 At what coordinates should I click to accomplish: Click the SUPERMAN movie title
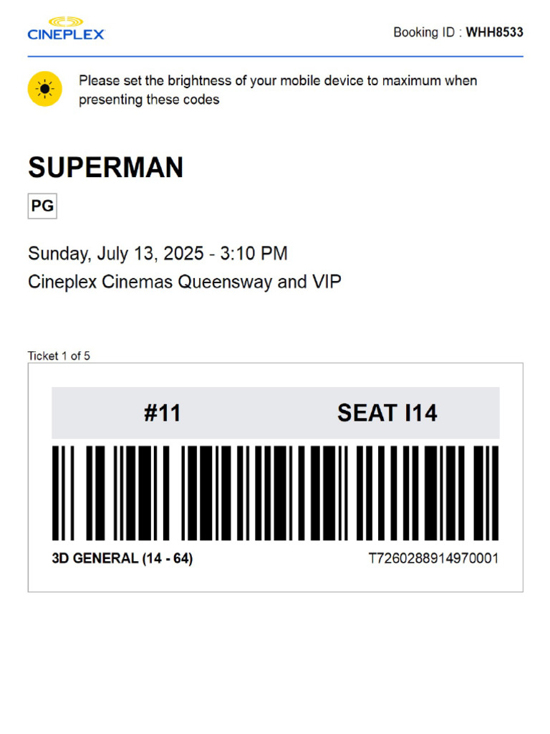105,168
